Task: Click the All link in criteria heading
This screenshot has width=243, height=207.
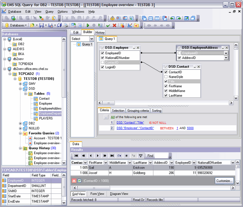Action: (113, 117)
